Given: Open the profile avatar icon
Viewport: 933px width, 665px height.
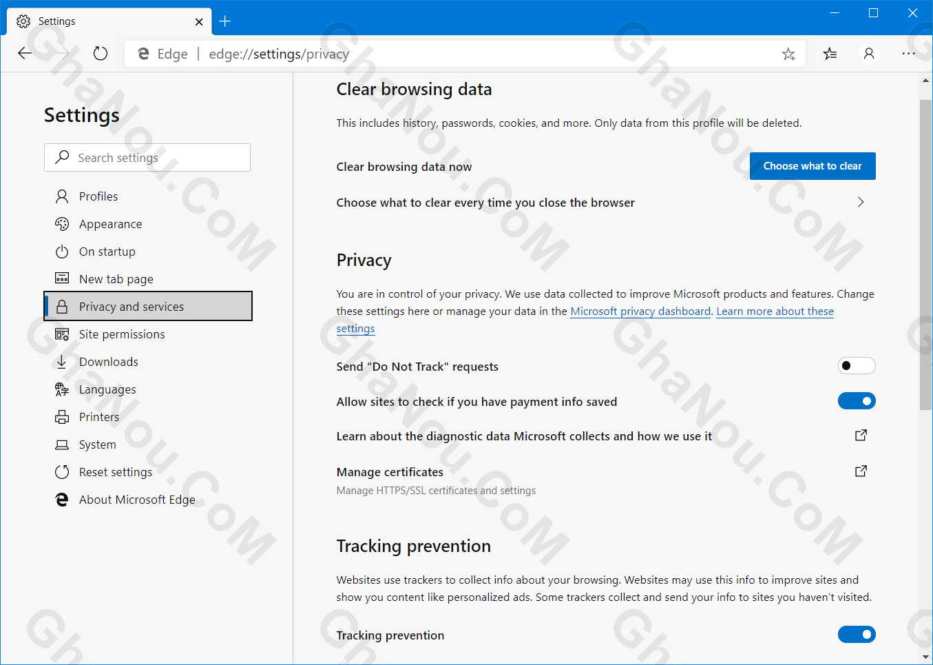Looking at the screenshot, I should [x=869, y=54].
